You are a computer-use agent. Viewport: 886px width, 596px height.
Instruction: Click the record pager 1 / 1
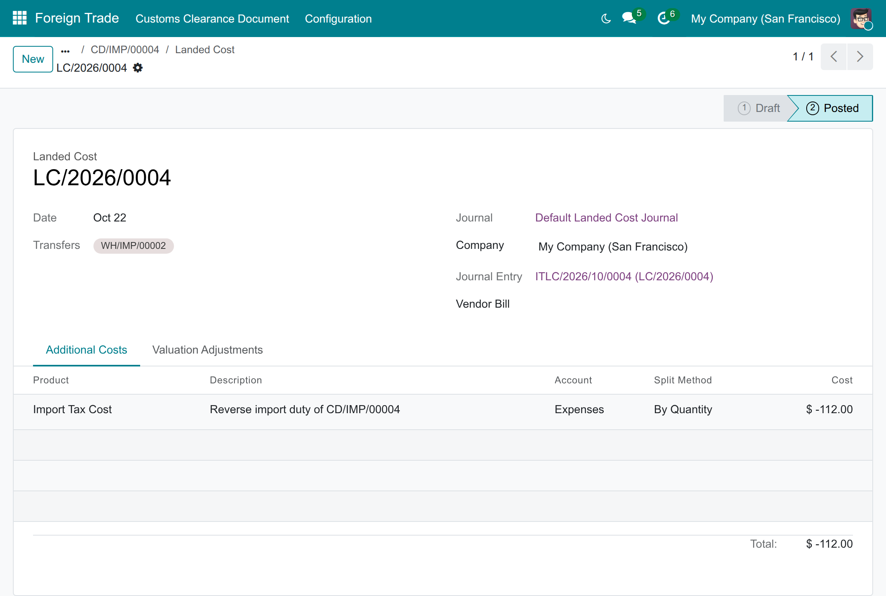(803, 56)
